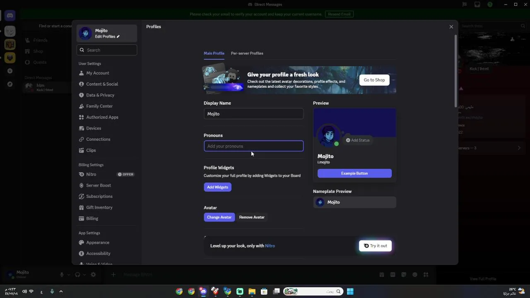Image resolution: width=530 pixels, height=298 pixels.
Task: Click Resend Email button in top banner
Action: pos(339,14)
